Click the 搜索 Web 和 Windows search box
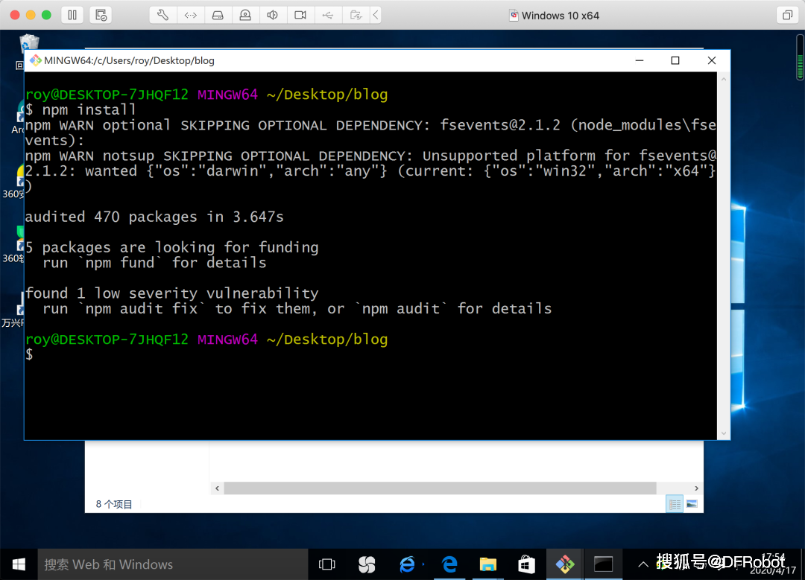 pos(173,564)
